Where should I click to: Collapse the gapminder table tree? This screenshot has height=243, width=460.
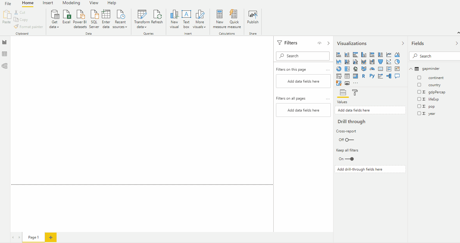(411, 69)
